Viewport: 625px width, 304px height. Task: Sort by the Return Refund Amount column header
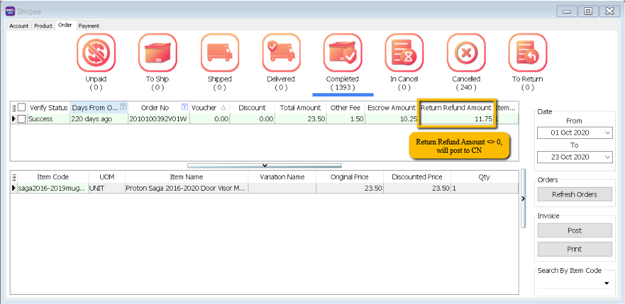pyautogui.click(x=456, y=108)
